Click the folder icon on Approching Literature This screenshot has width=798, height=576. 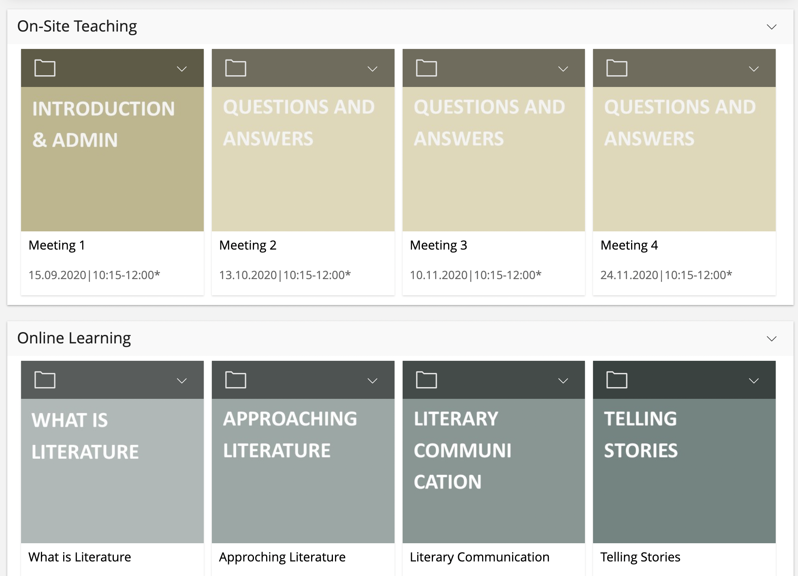pyautogui.click(x=236, y=380)
